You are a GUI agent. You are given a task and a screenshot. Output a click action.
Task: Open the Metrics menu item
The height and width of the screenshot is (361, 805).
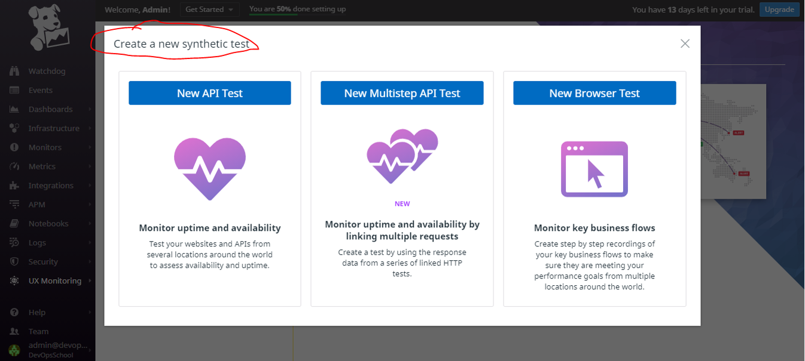click(42, 166)
